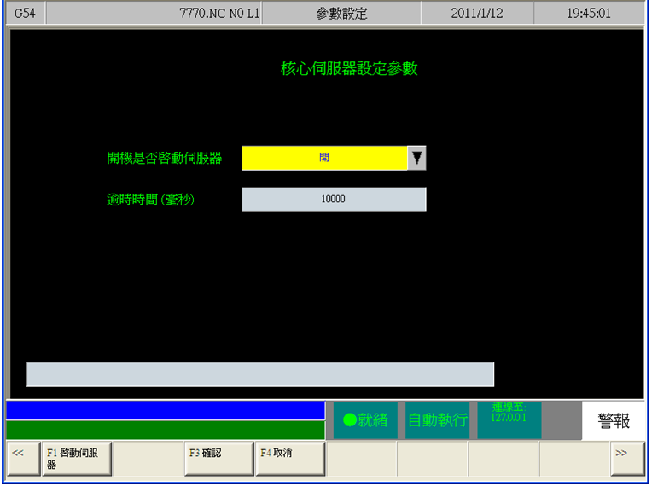The width and height of the screenshot is (652, 486).
Task: Click the green status bar under blue bar
Action: (165, 430)
